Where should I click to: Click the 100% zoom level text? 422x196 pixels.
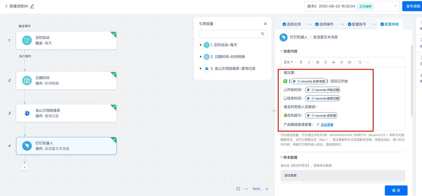pyautogui.click(x=256, y=189)
